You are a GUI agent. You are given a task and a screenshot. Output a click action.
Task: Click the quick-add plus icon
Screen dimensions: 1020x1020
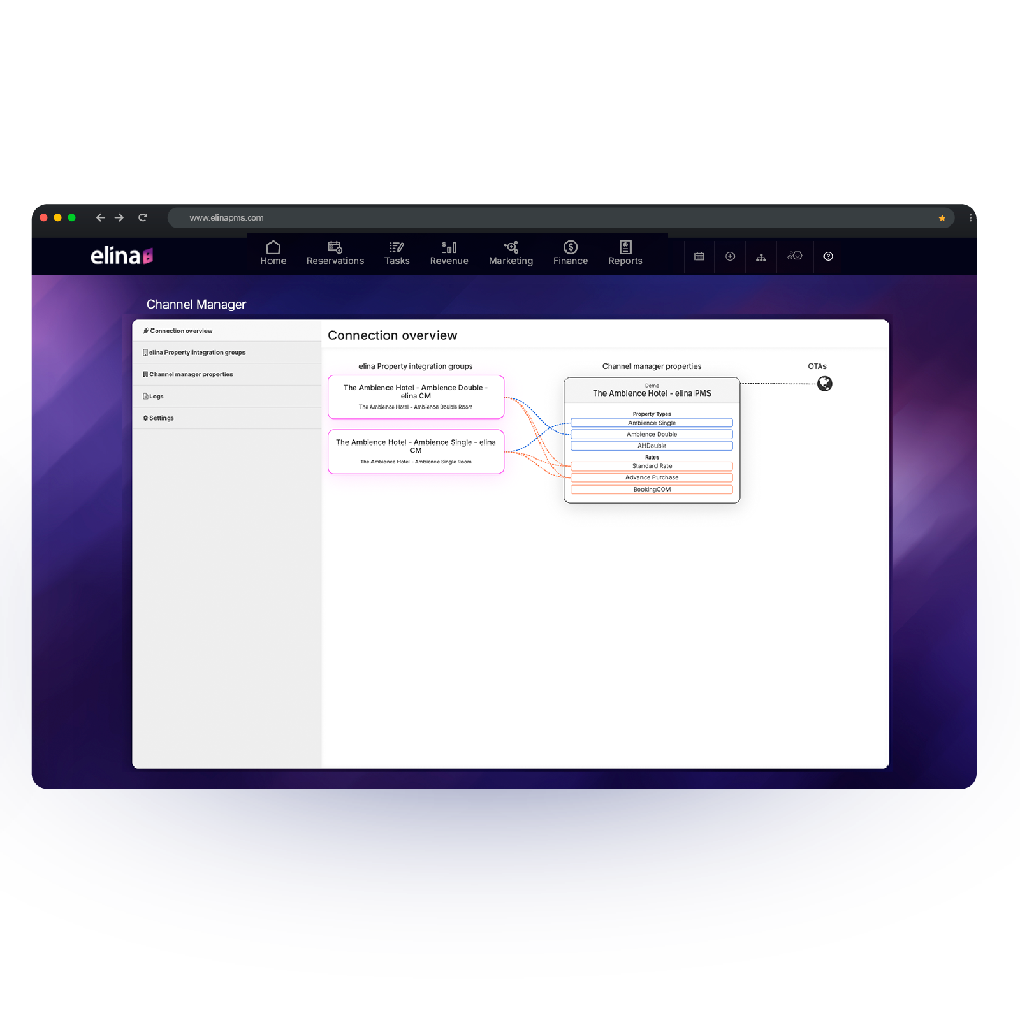coord(730,256)
